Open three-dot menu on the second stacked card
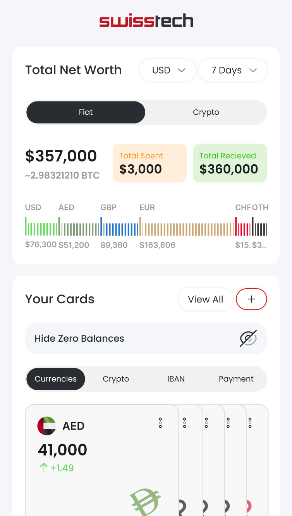 [185, 423]
